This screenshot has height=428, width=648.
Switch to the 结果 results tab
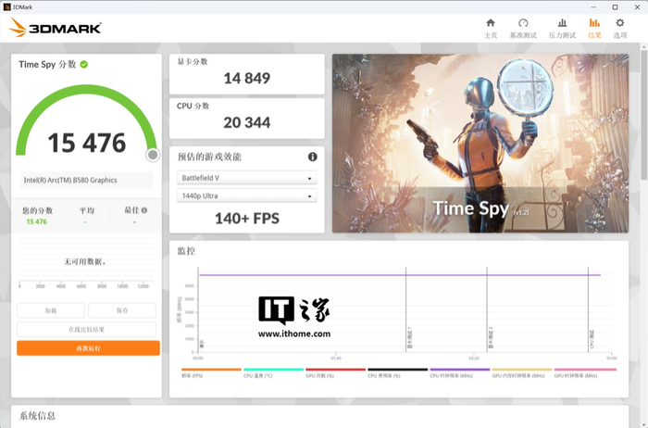pyautogui.click(x=594, y=29)
